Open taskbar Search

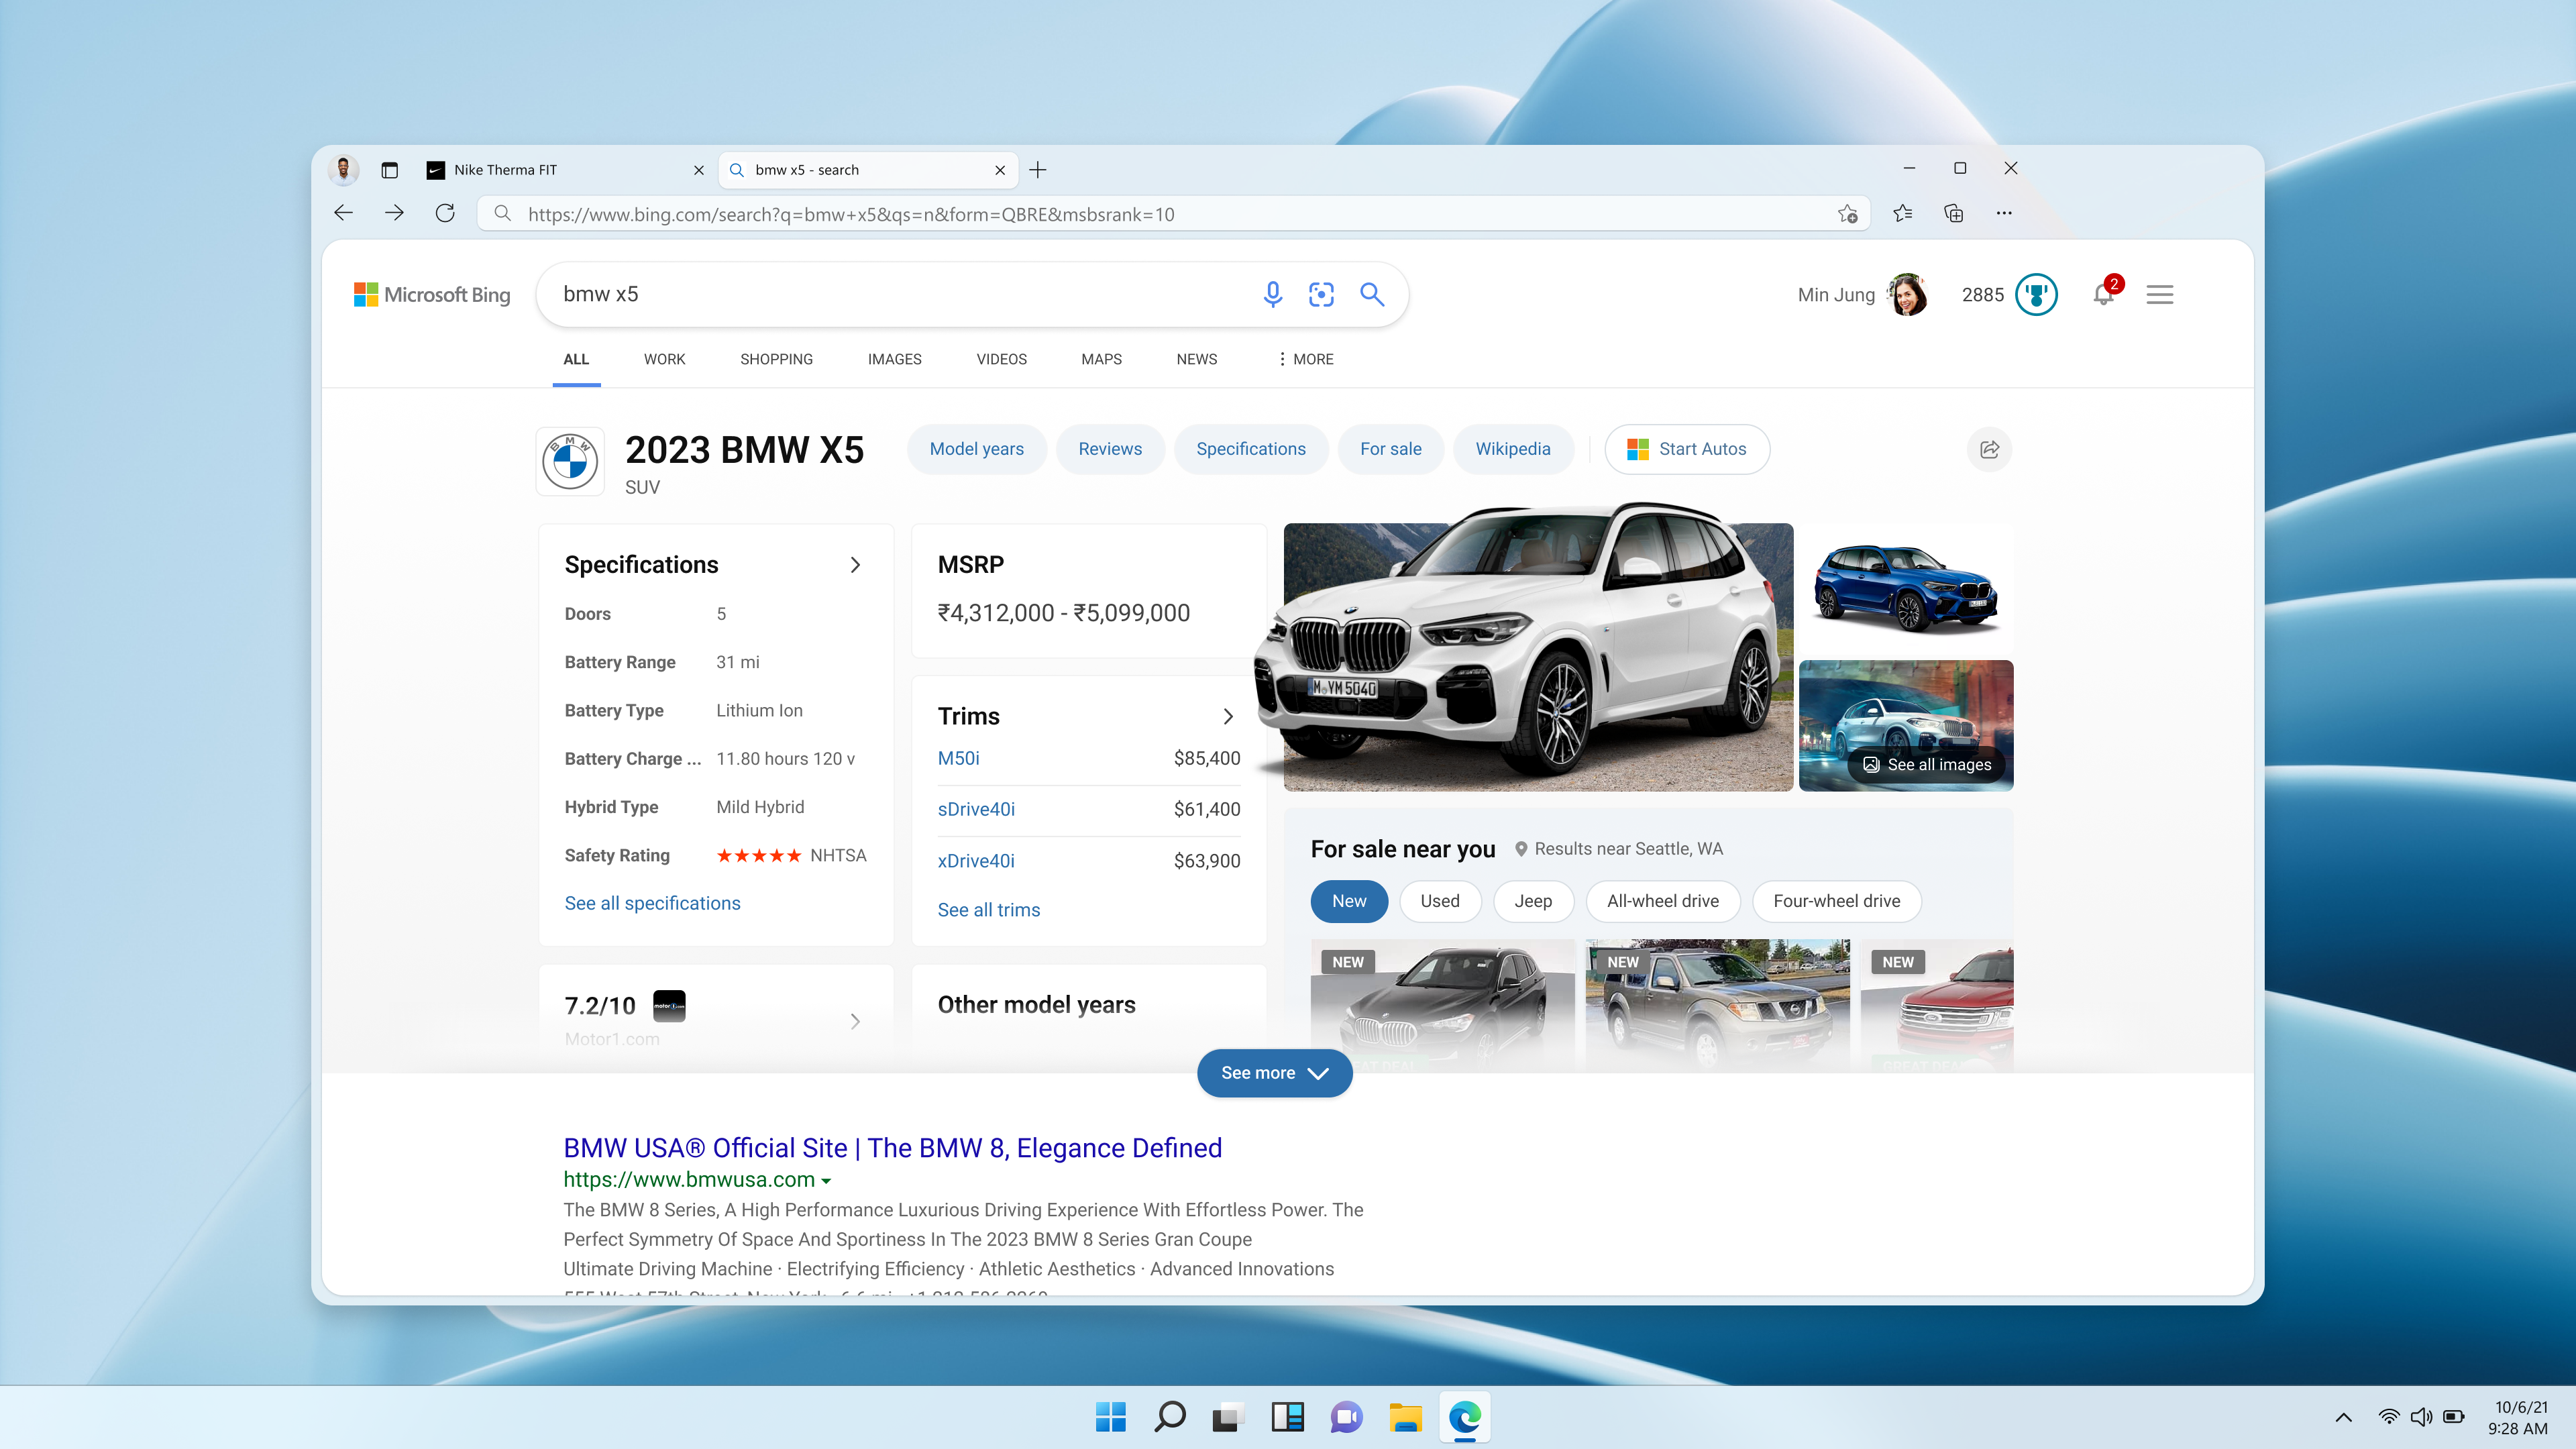point(1169,1416)
